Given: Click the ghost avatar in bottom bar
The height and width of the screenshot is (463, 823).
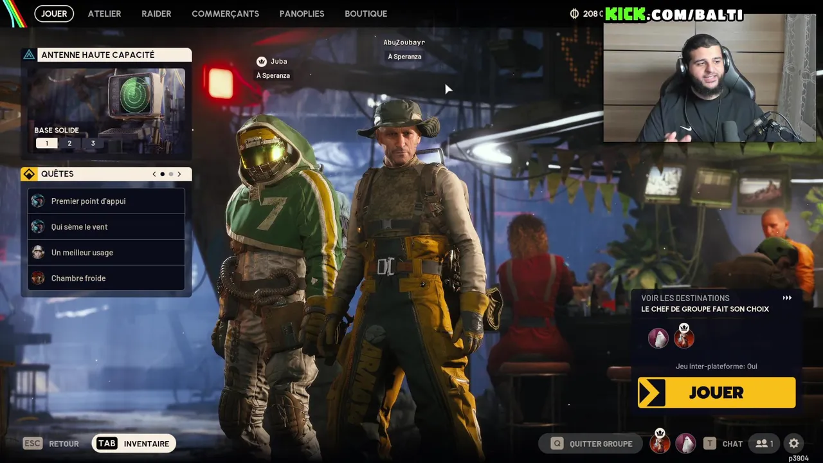Looking at the screenshot, I should pos(685,444).
